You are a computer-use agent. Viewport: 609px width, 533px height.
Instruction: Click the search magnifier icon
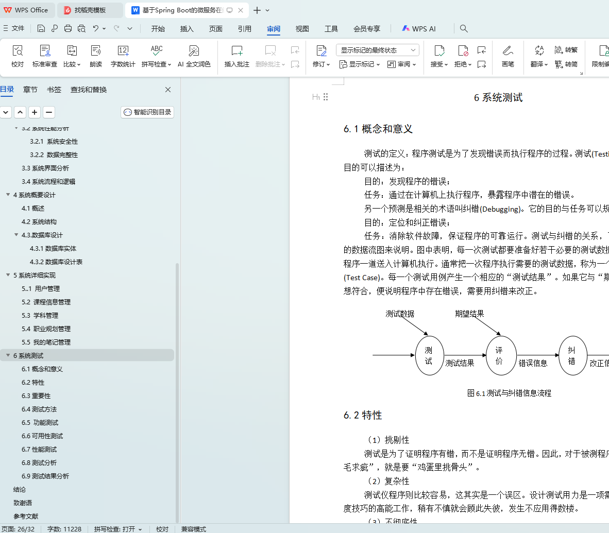(x=464, y=28)
